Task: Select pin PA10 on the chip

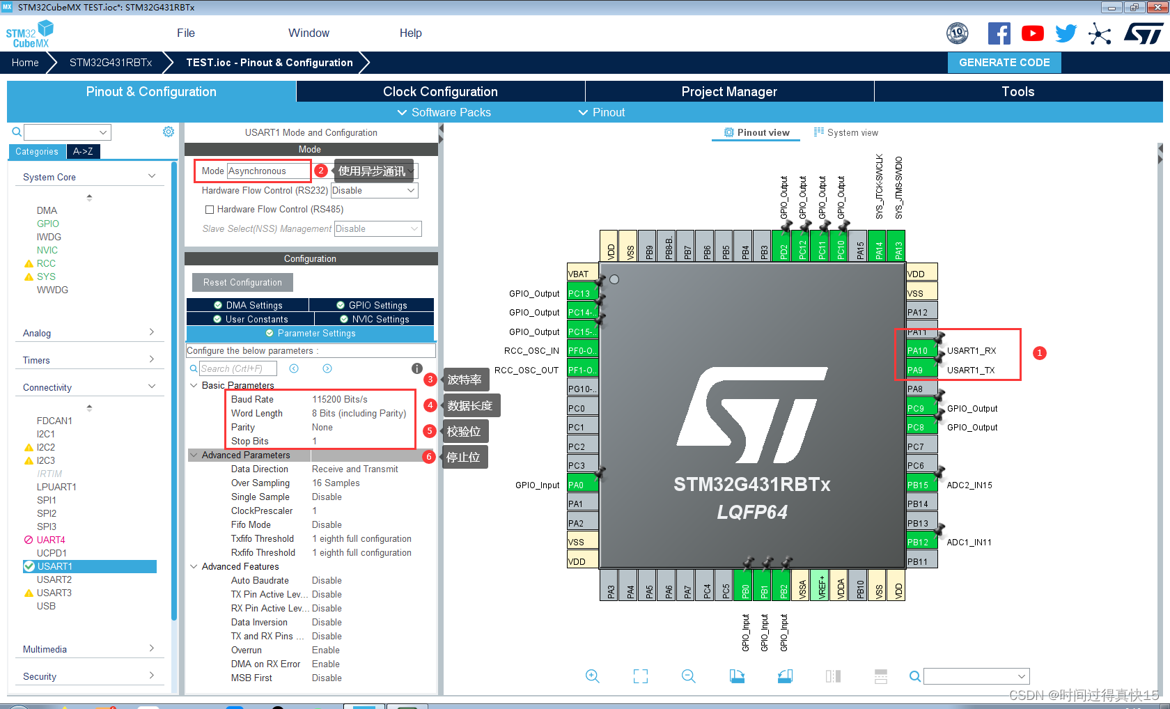Action: tap(921, 350)
